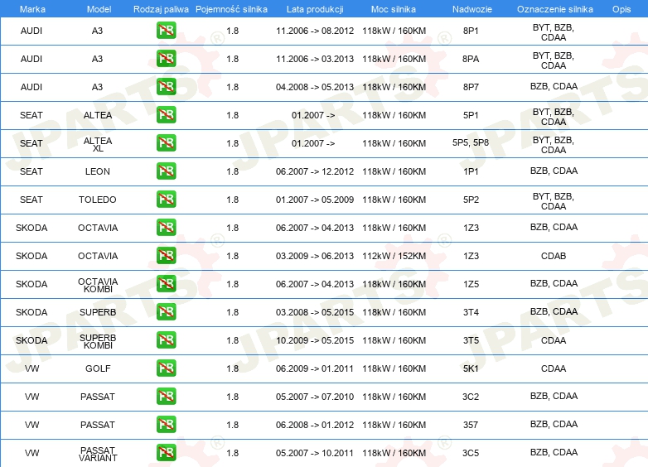648x467 pixels.
Task: Click the Model column header
Action: click(99, 9)
